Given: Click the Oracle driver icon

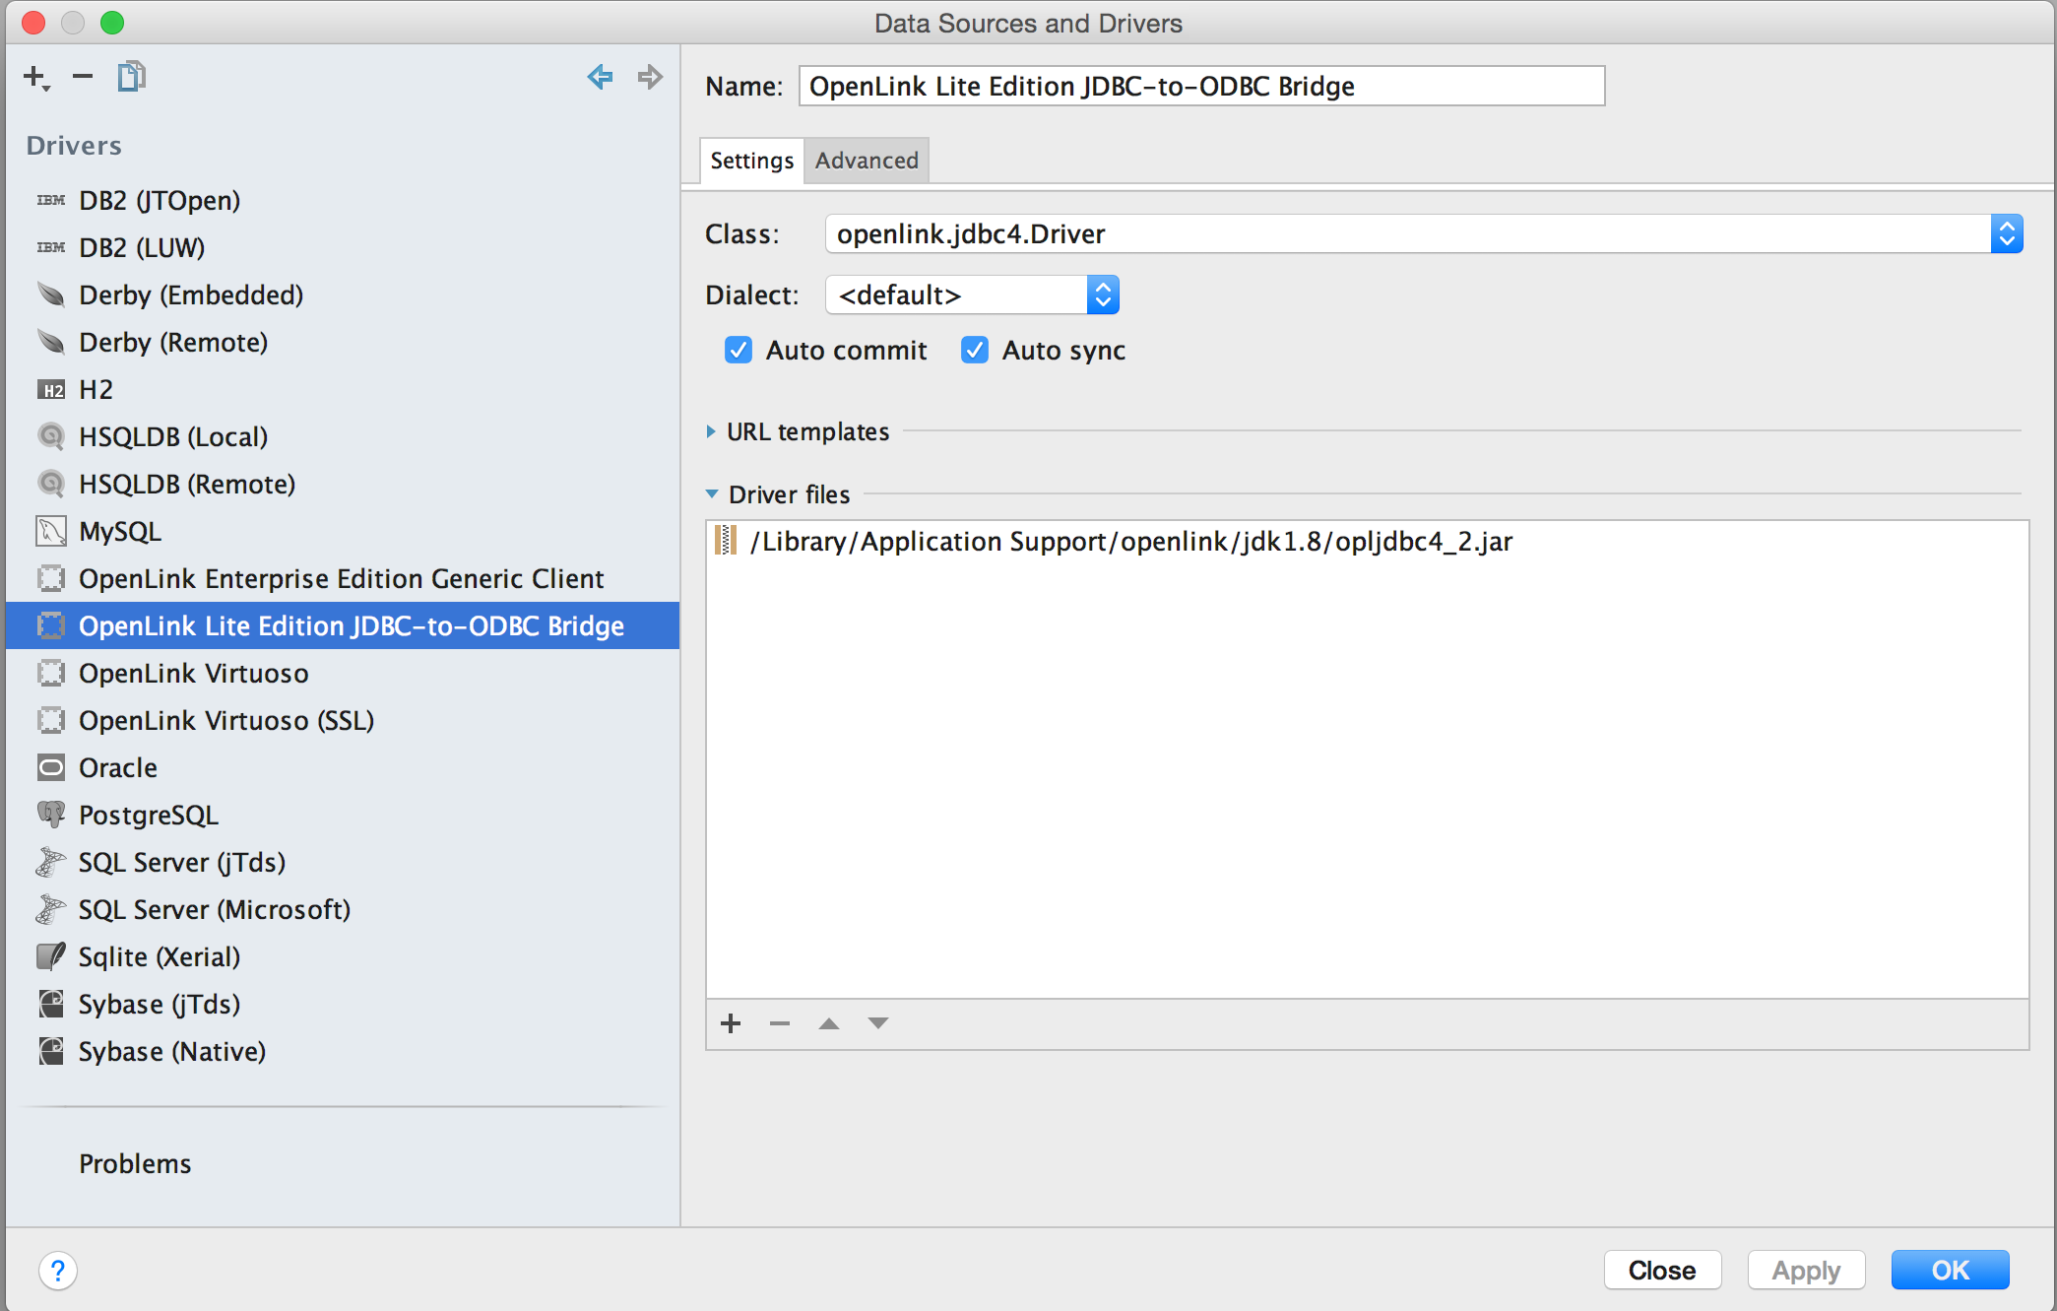Looking at the screenshot, I should point(51,767).
